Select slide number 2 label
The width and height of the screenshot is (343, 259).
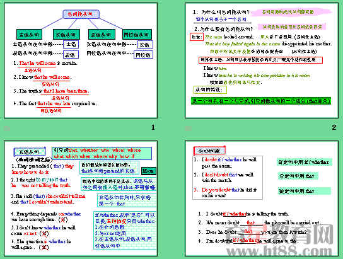[334, 127]
